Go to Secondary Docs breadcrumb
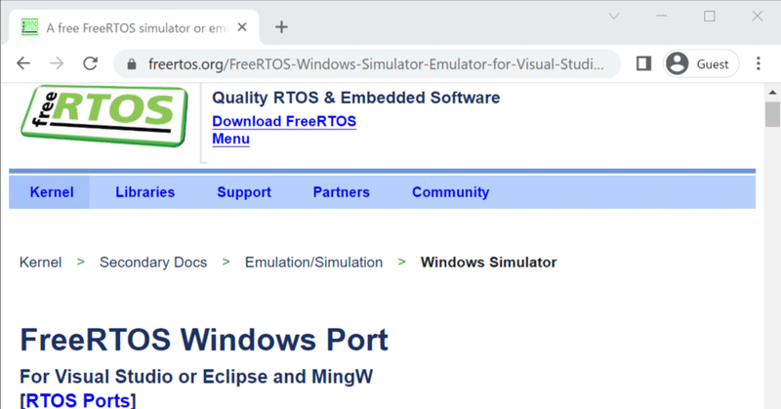Screen dimensions: 781x409 153,263
